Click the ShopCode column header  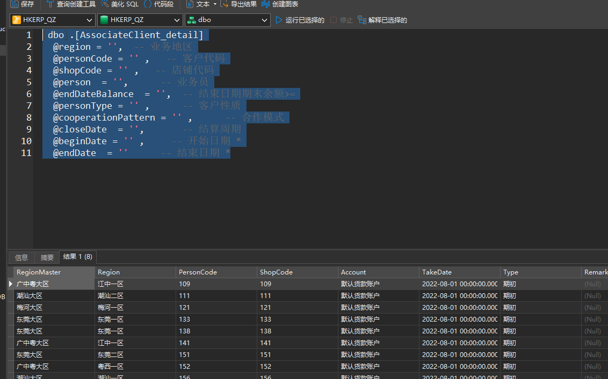[x=297, y=272]
